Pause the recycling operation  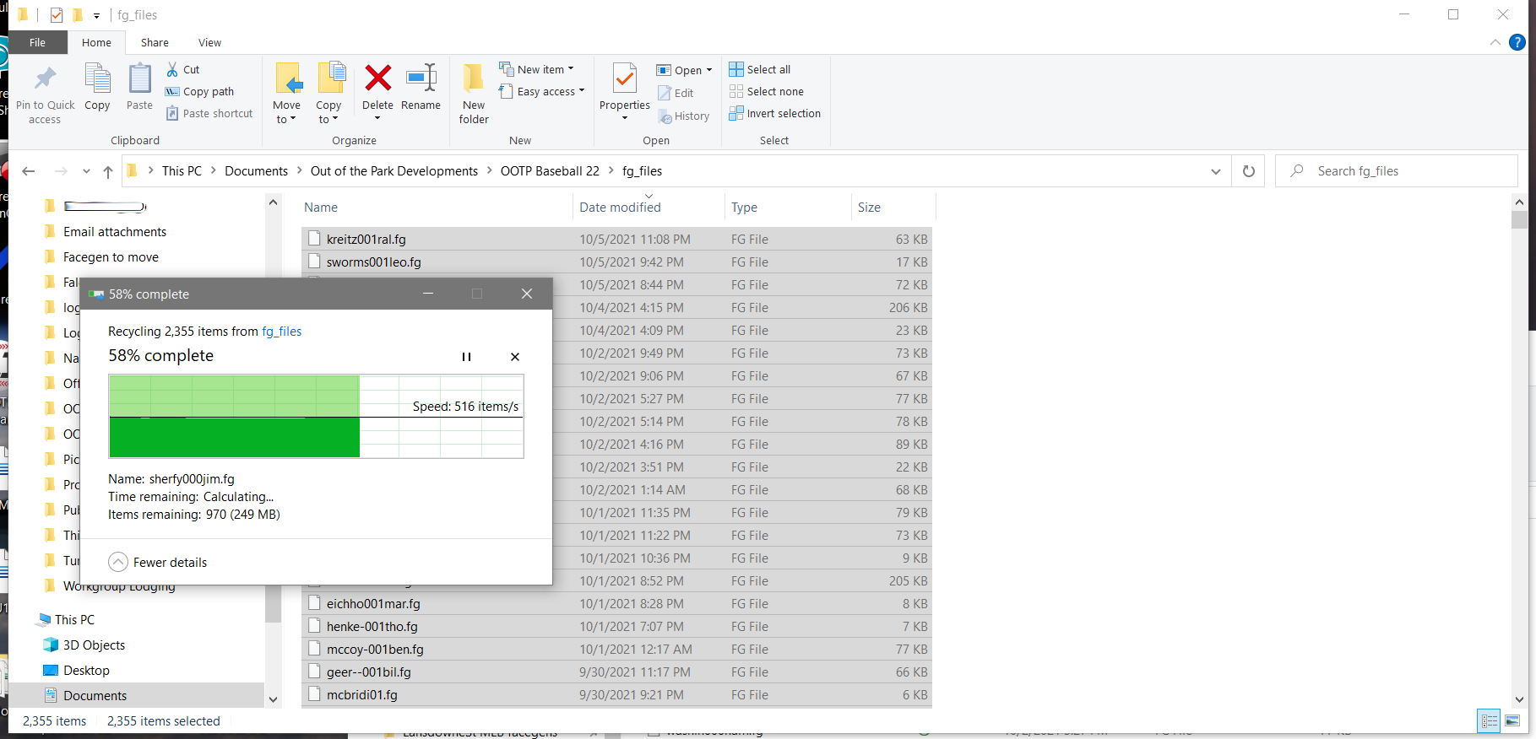[x=466, y=357]
